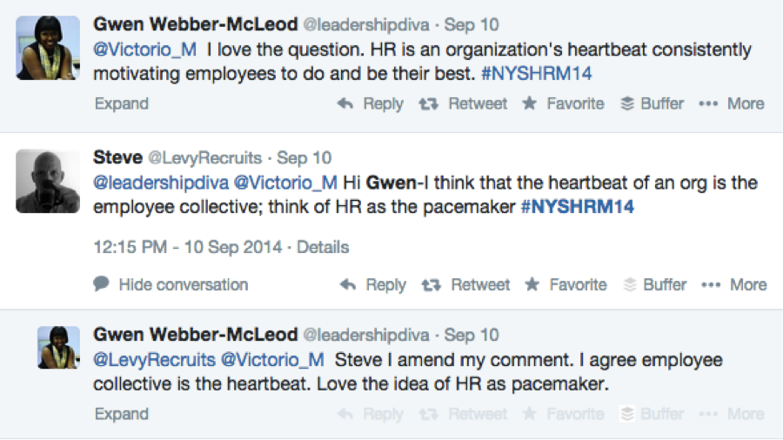Open @LevyRecruits mention in Gwen's reply
This screenshot has height=440, width=783.
click(153, 359)
